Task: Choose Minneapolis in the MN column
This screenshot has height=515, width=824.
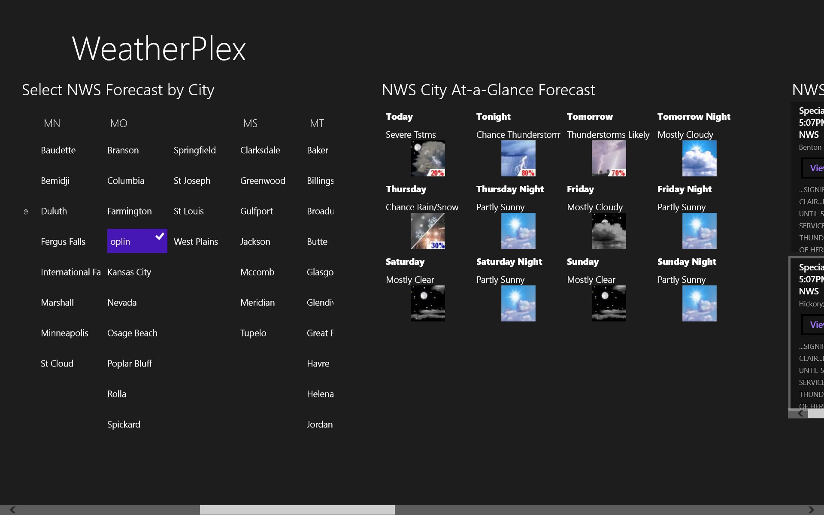Action: tap(64, 333)
